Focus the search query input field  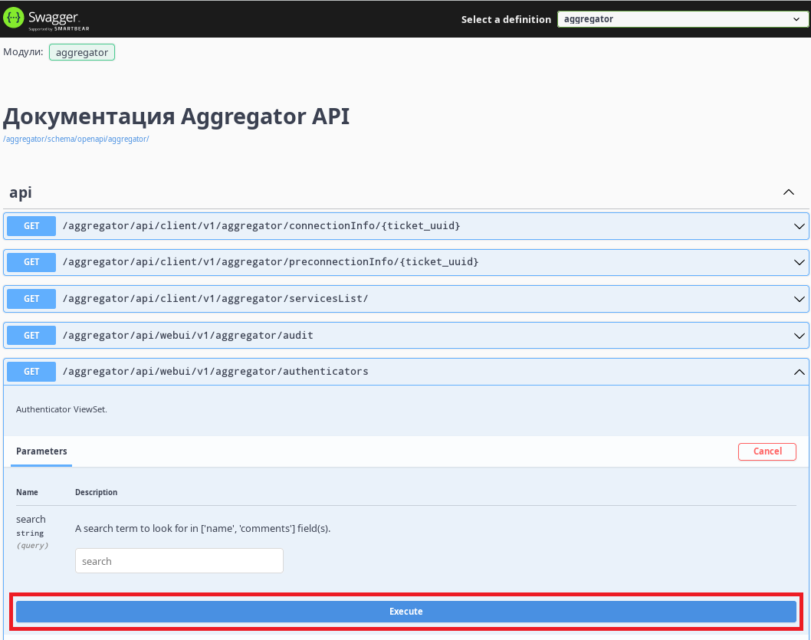tap(179, 561)
